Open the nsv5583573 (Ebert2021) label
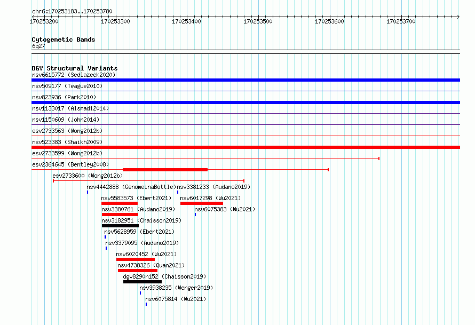 point(136,198)
